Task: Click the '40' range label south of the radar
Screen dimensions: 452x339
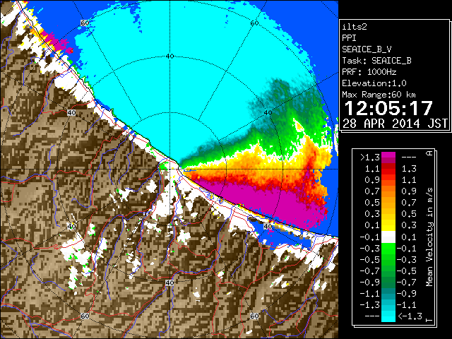Action: point(169,282)
